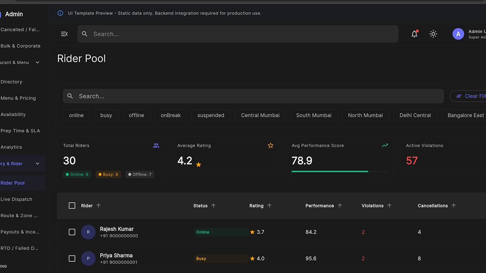Sort by Status column arrow
The height and width of the screenshot is (273, 486).
[213, 206]
